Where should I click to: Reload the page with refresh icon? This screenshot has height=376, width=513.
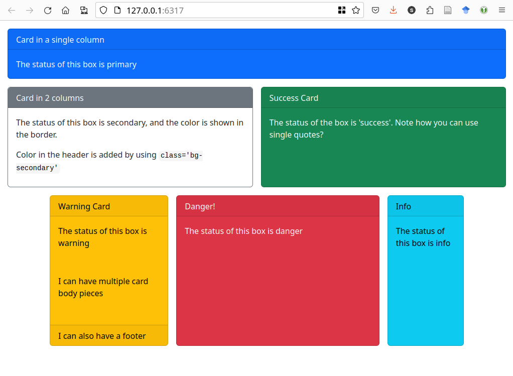pyautogui.click(x=48, y=11)
